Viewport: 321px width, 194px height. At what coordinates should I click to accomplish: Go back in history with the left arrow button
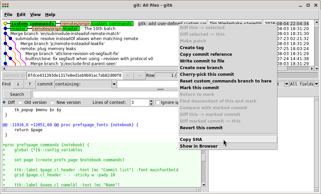tap(128, 75)
